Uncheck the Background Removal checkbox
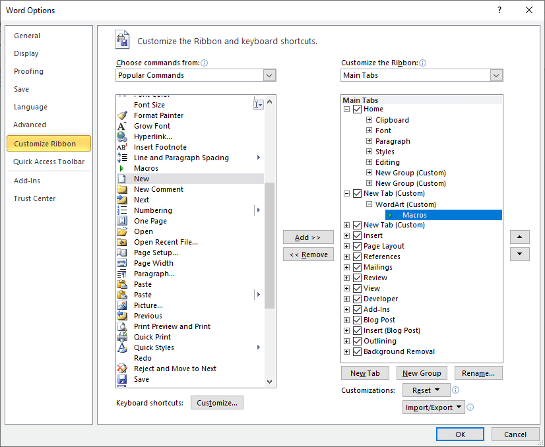Screen dimensions: 545x447 click(357, 351)
